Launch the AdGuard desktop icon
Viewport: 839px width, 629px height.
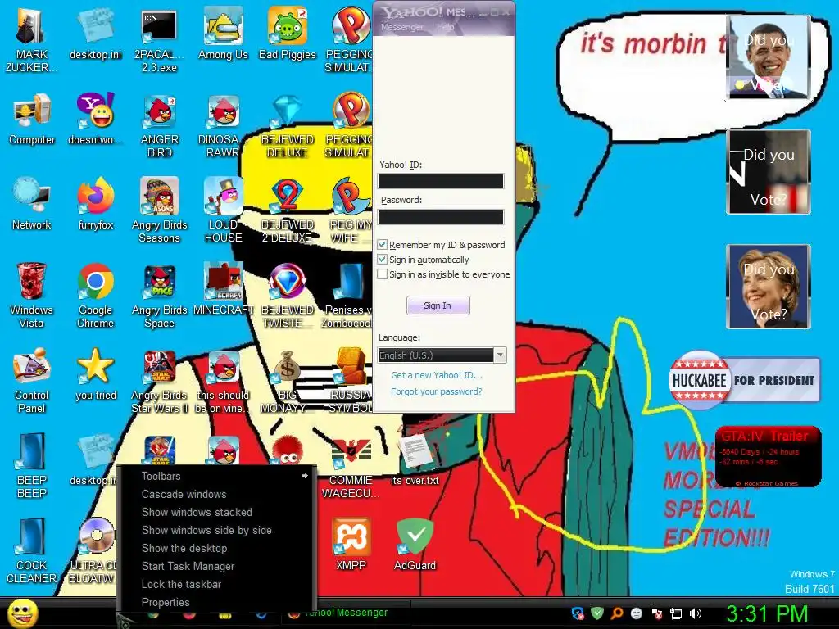click(415, 545)
